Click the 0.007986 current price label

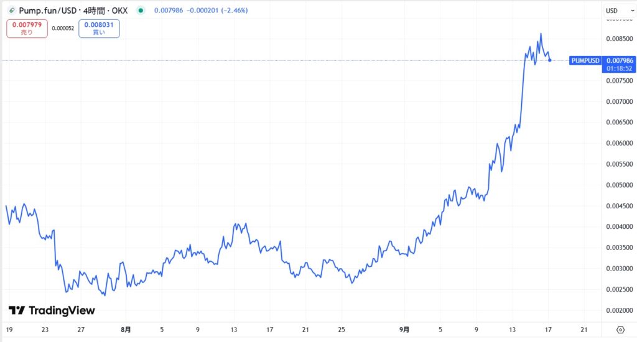point(620,60)
